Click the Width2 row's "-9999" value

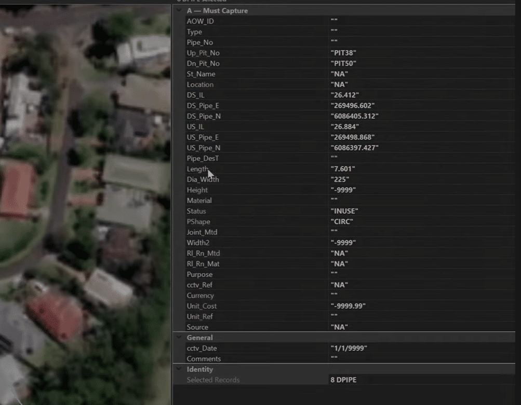(x=343, y=243)
